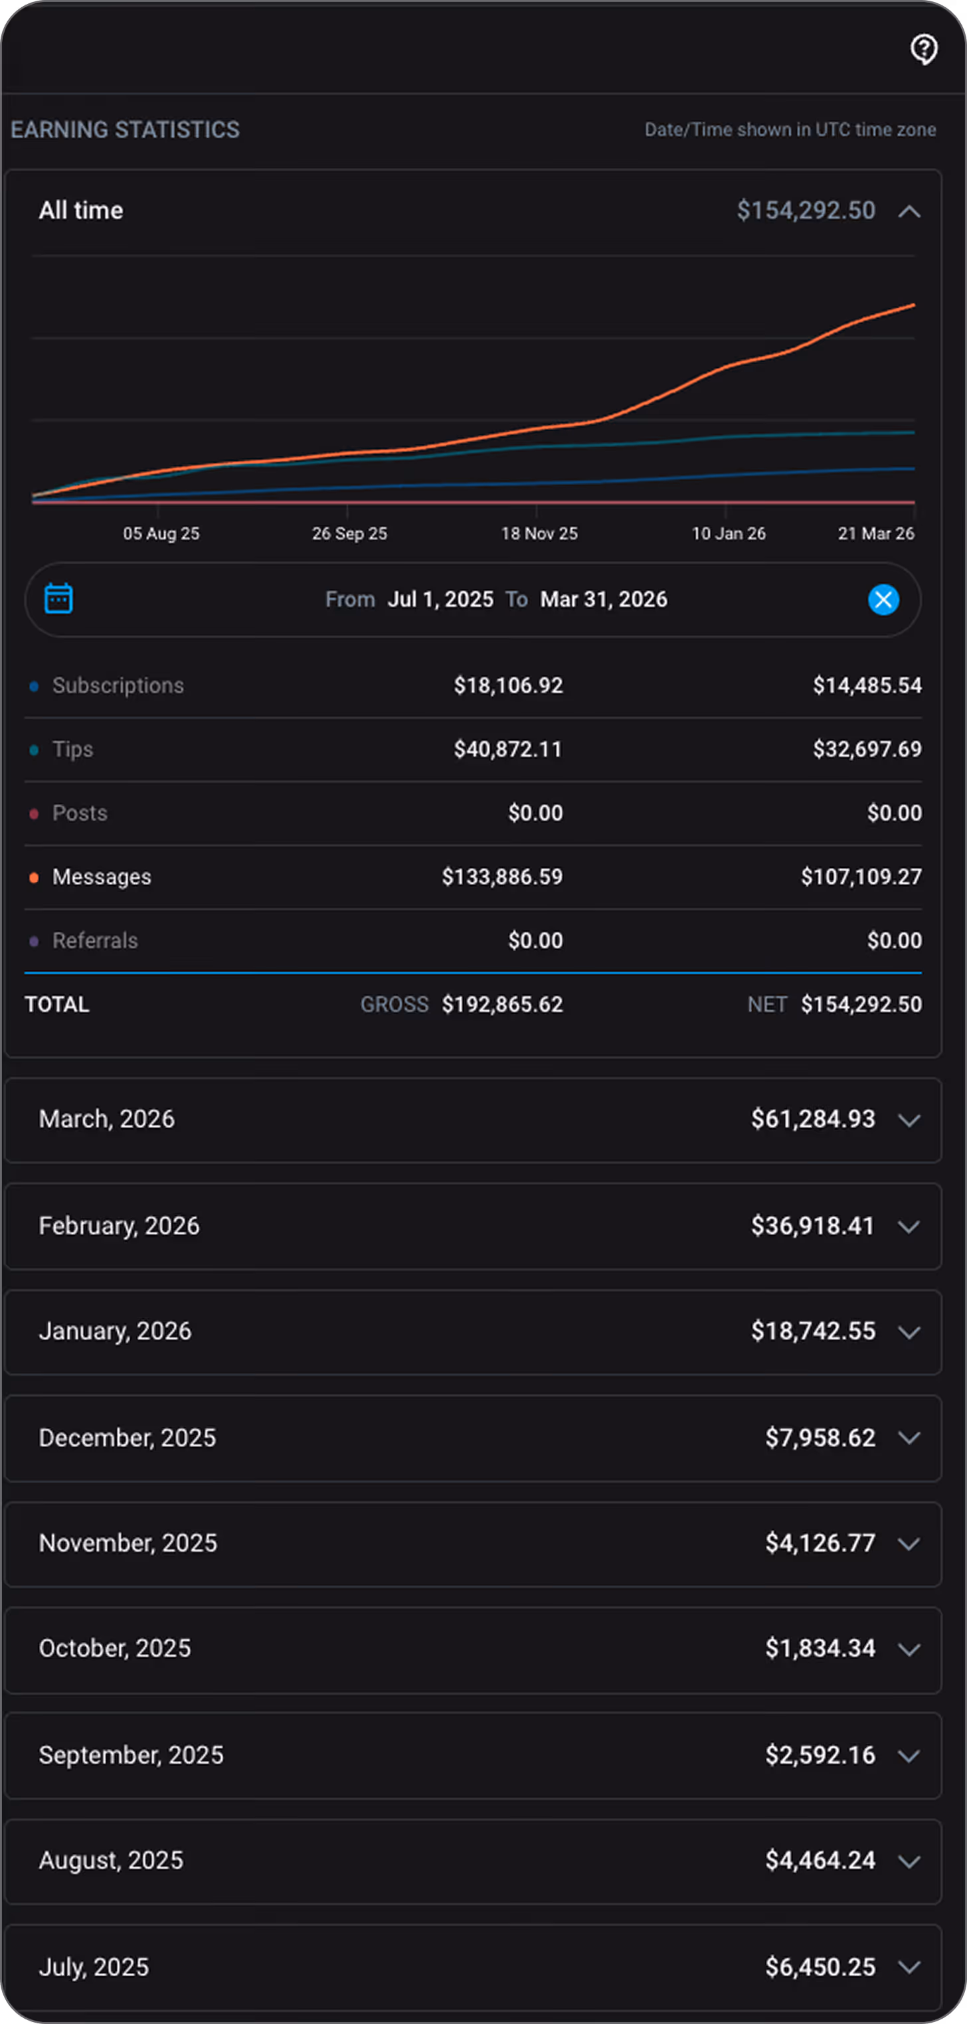This screenshot has width=967, height=2024.
Task: Click the December, 2025 amount $7,958.62
Action: tap(820, 1438)
